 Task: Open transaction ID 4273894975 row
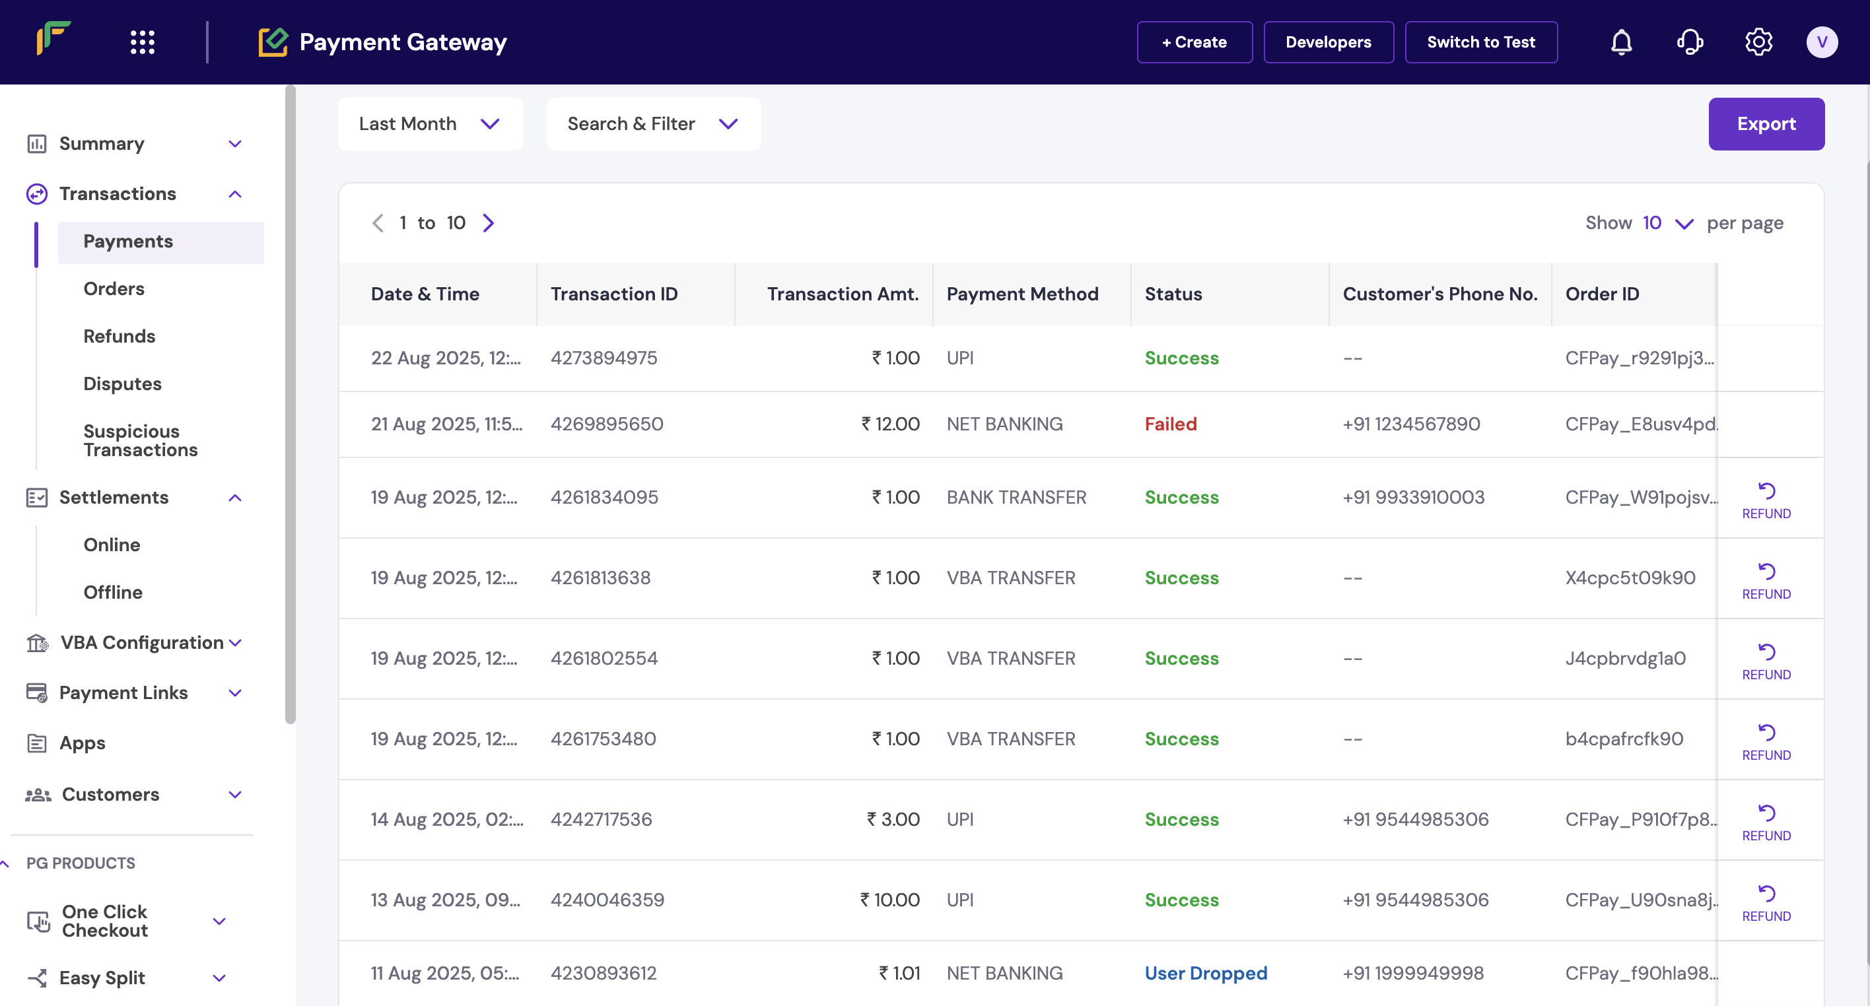[604, 358]
